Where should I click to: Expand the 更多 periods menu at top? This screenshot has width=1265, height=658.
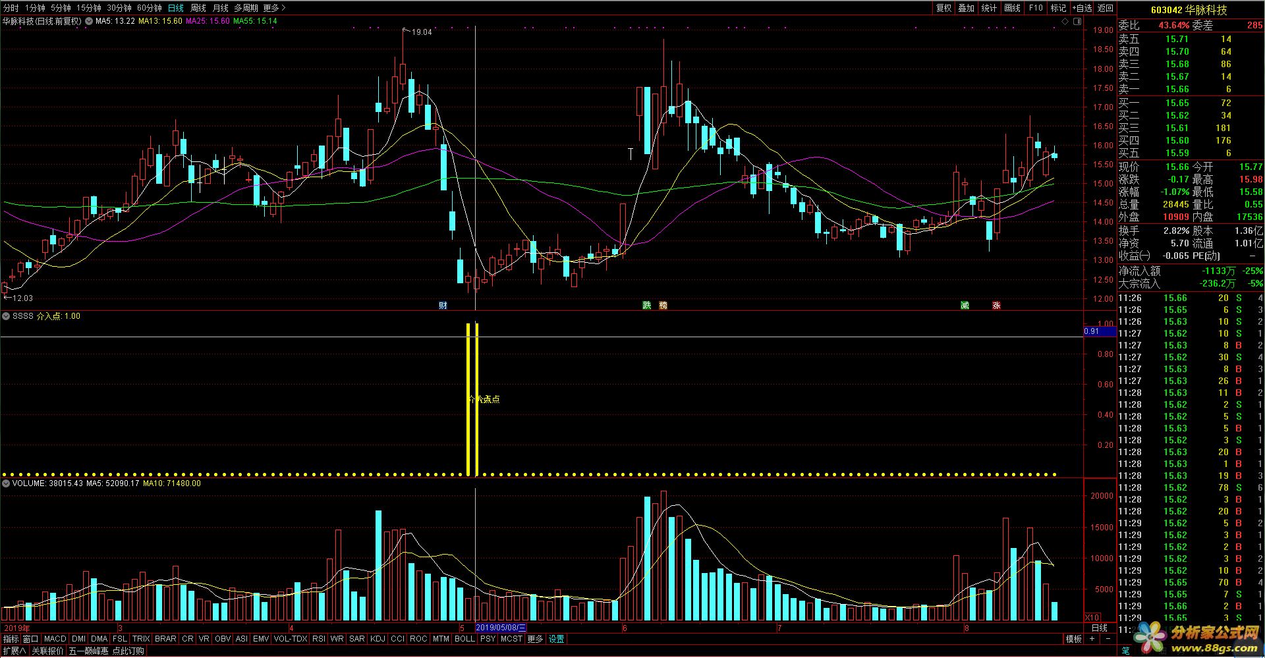pos(273,8)
